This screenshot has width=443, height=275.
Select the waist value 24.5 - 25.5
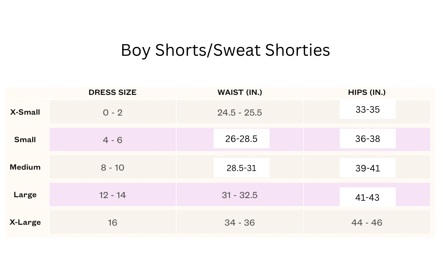point(240,113)
